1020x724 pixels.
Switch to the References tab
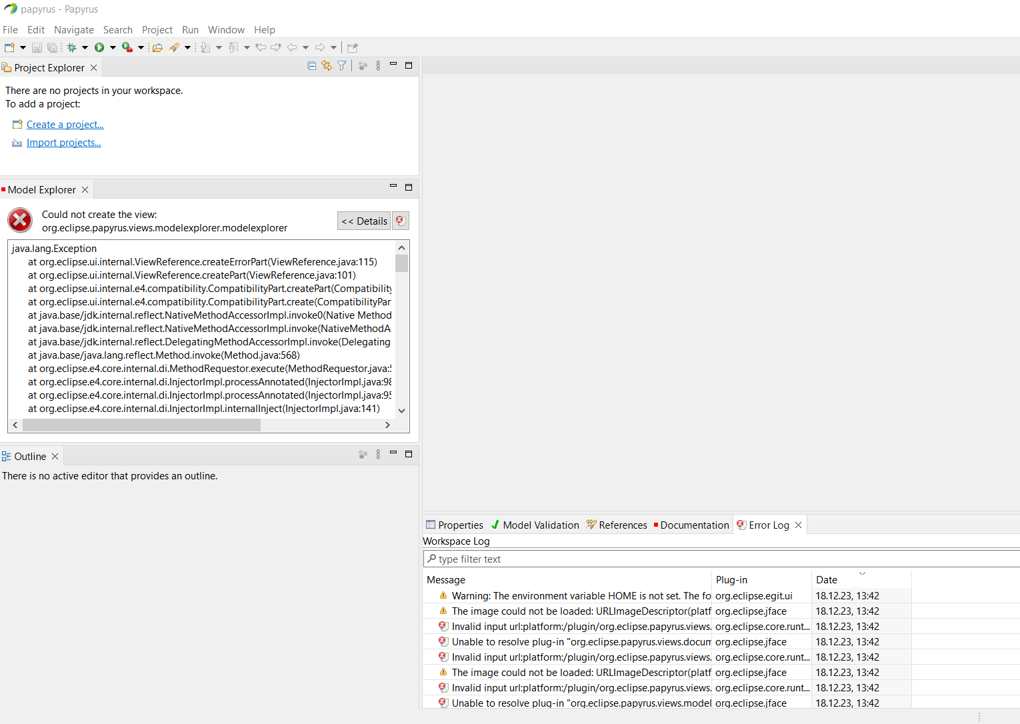[617, 525]
